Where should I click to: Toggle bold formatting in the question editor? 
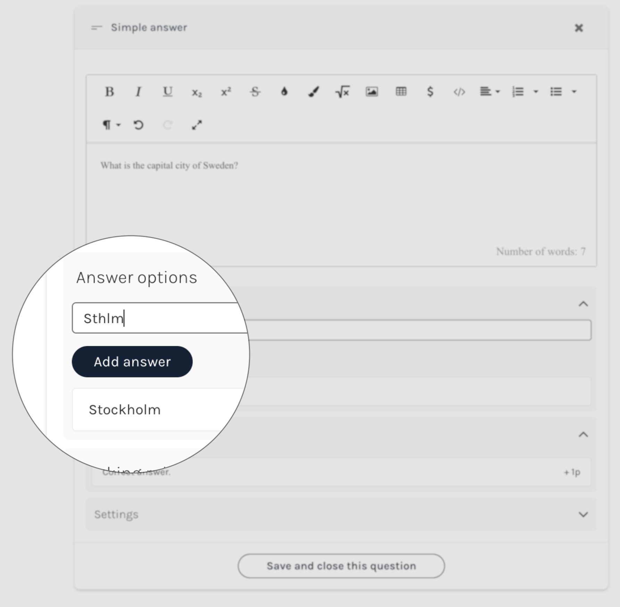tap(110, 92)
